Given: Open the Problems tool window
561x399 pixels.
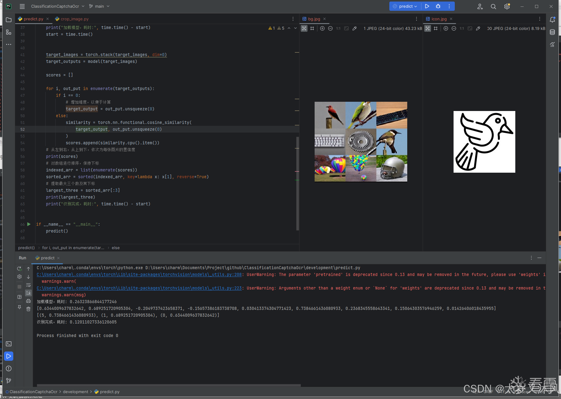Looking at the screenshot, I should click(x=9, y=368).
